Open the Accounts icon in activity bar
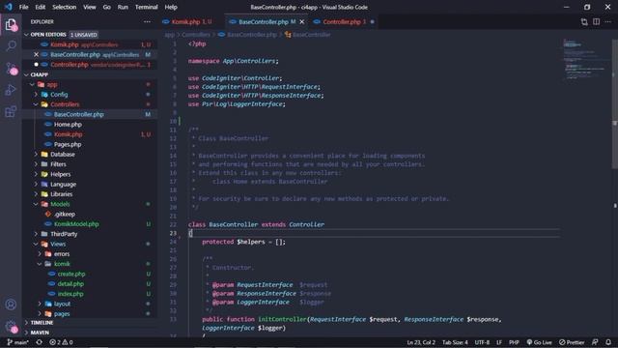This screenshot has height=348, width=618. [11, 304]
